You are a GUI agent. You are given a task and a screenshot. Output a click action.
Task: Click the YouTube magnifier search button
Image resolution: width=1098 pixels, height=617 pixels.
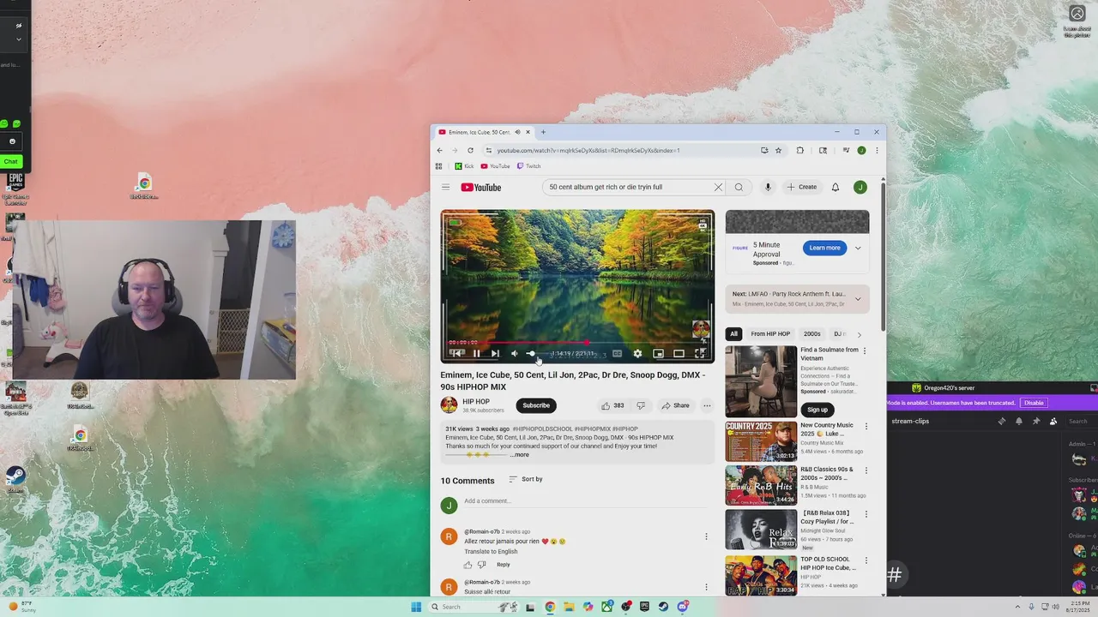tap(739, 187)
